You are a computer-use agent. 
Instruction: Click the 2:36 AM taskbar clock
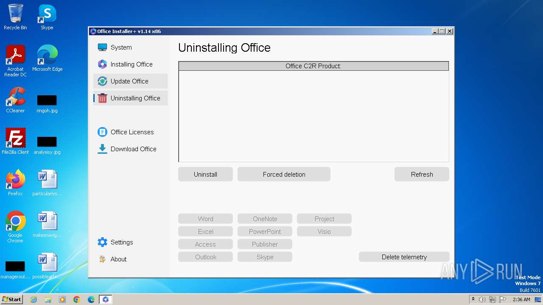coord(521,299)
